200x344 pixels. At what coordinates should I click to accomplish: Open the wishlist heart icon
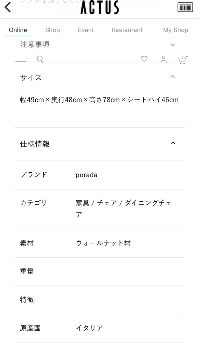tap(144, 59)
